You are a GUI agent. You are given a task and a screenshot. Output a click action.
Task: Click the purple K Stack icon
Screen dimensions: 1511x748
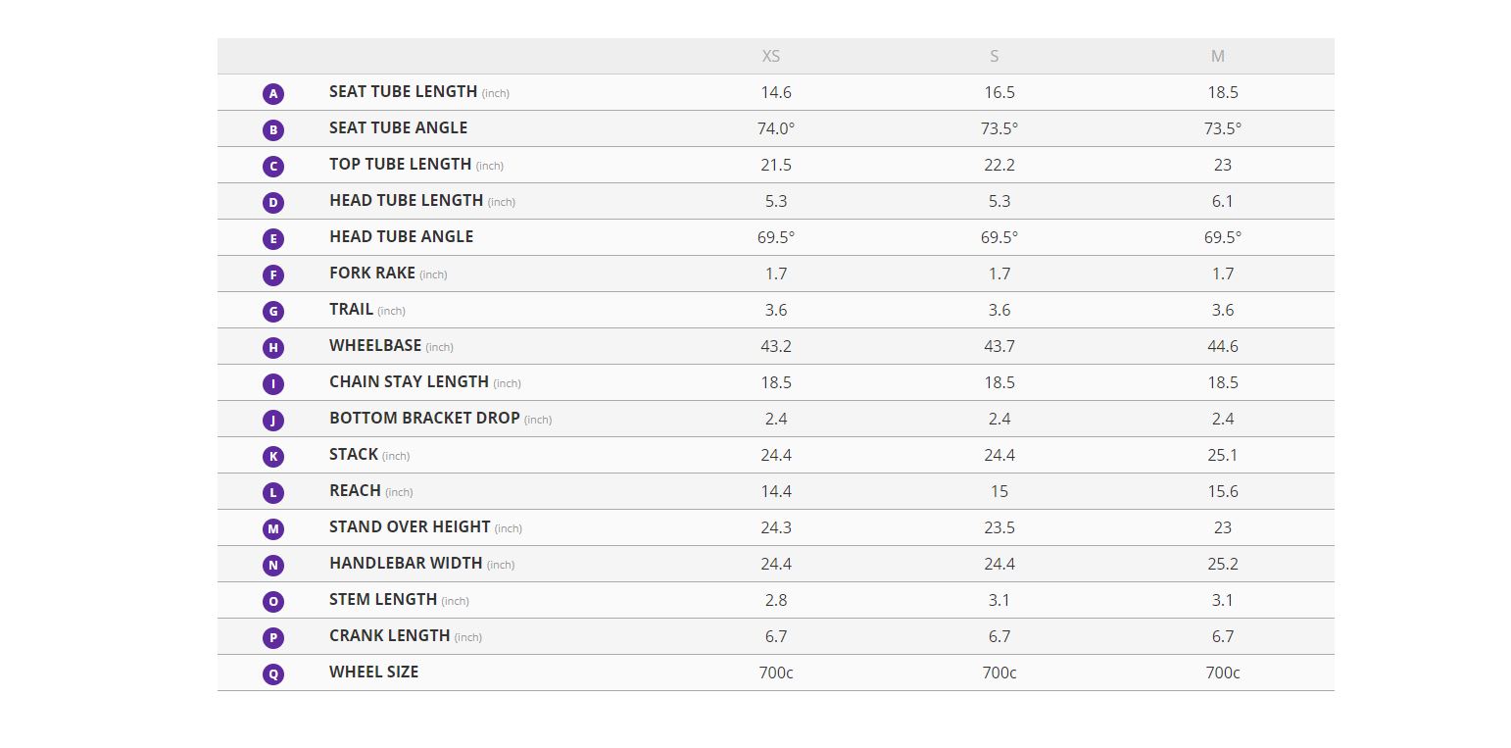coord(273,457)
